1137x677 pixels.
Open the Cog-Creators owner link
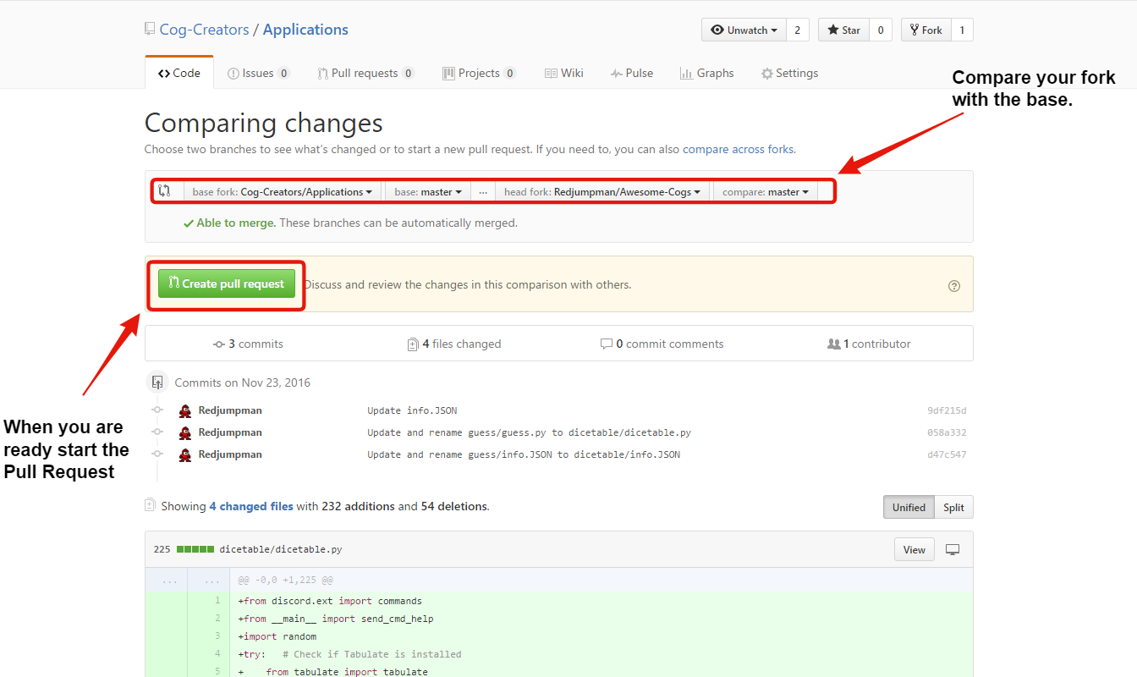tap(204, 30)
